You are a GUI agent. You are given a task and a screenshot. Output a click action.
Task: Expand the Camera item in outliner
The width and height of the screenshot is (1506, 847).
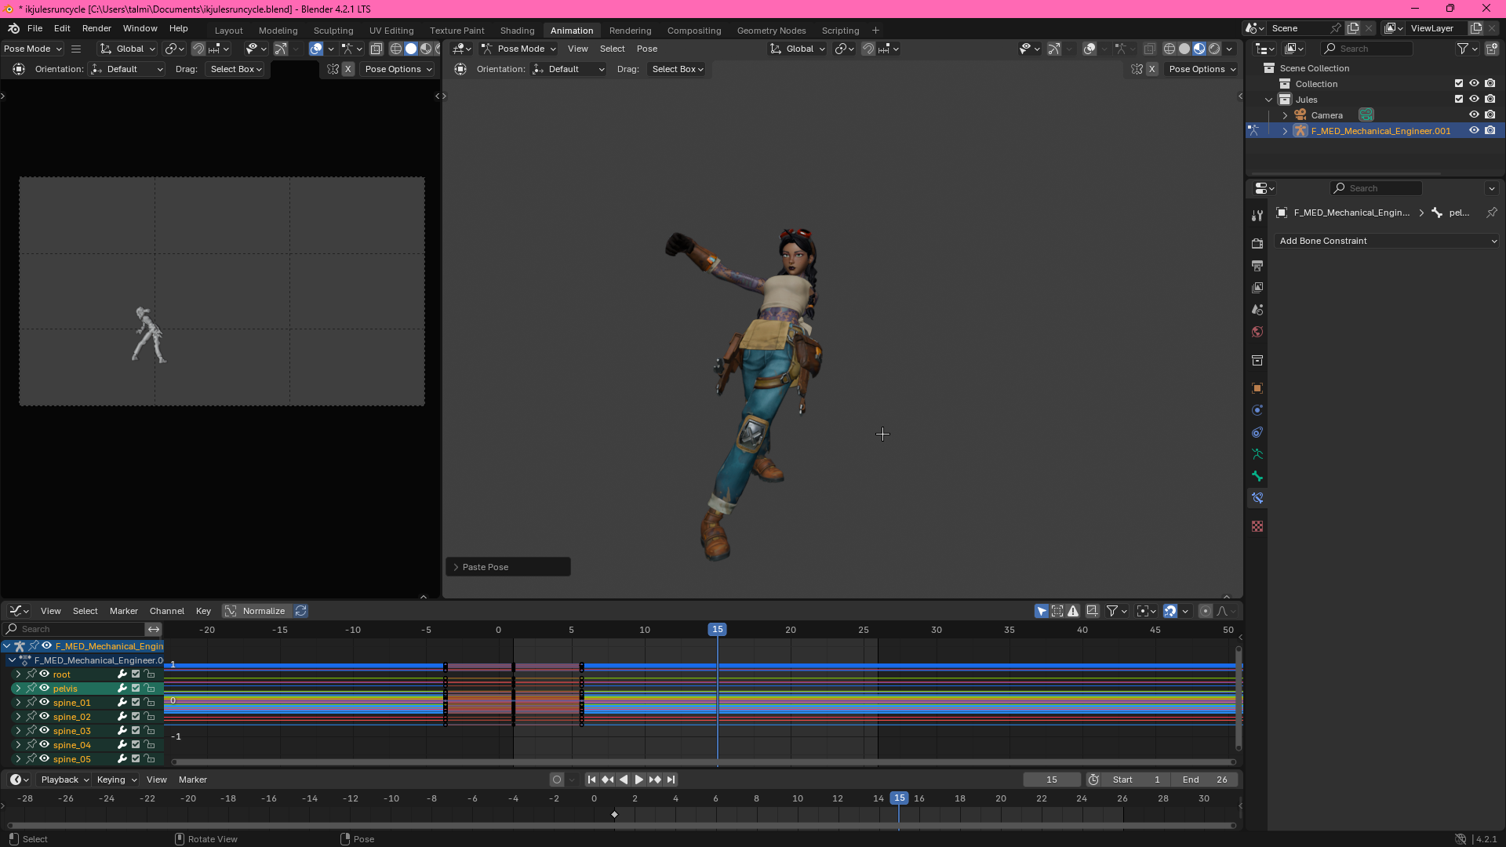click(1285, 115)
